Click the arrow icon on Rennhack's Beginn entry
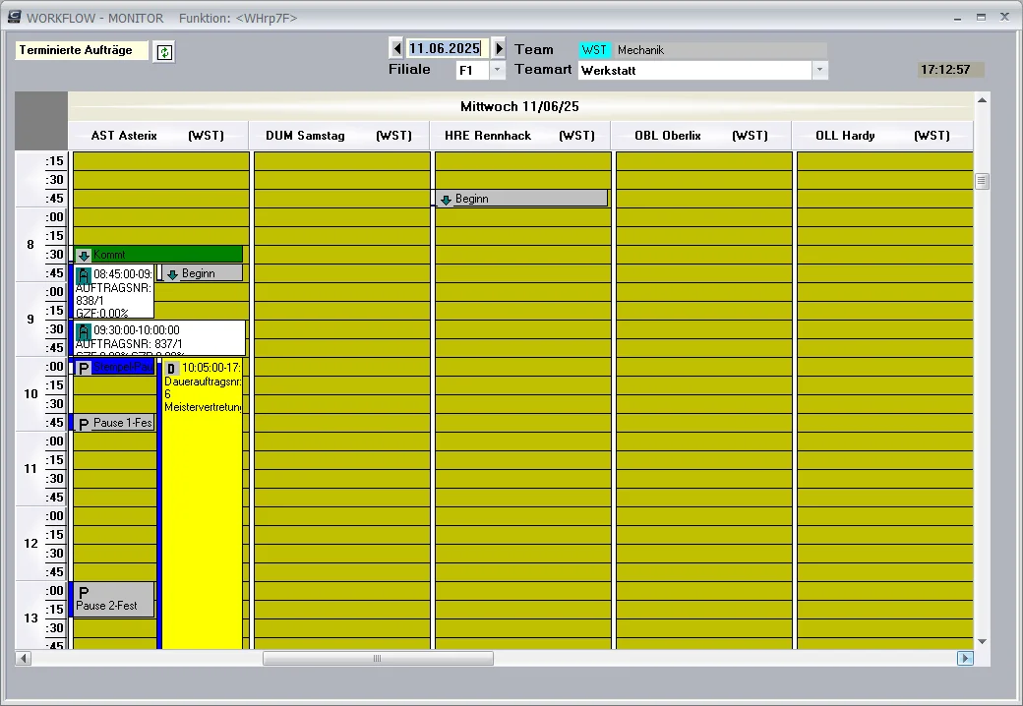 pos(446,200)
